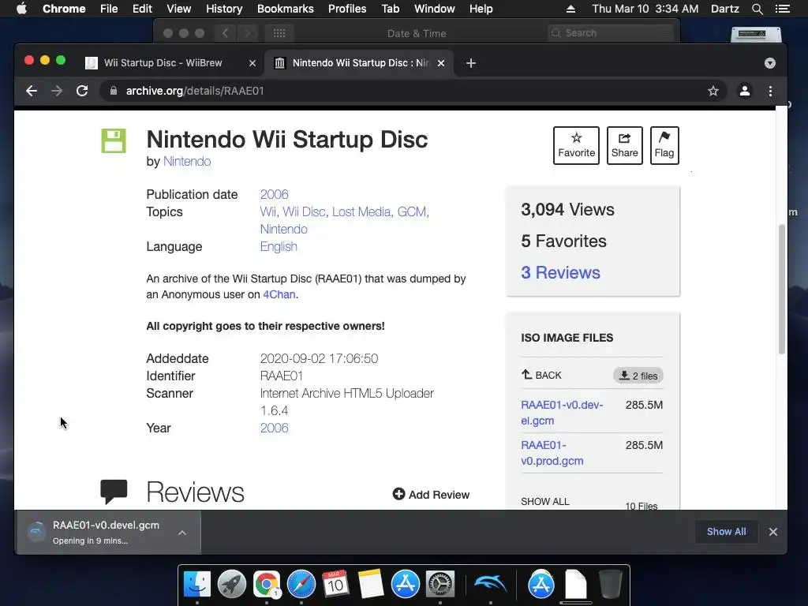Switch to the Wii Startup Disc - WiiBrew tab

(163, 63)
